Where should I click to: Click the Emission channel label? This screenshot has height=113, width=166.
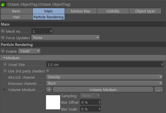(x=23, y=83)
